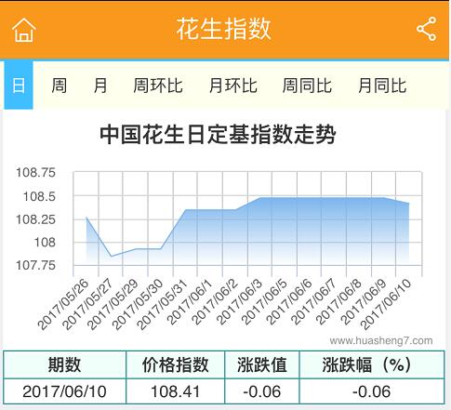Viewport: 451px width, 410px height.
Task: Click the chart line's lowest point near 2017/05/27
Action: click(x=111, y=257)
